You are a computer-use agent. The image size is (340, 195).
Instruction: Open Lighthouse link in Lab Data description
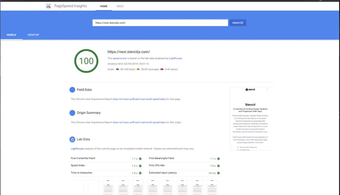click(x=77, y=149)
